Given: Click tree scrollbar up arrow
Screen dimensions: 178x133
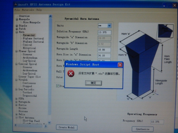Looking at the screenshot, I should click(x=50, y=16).
